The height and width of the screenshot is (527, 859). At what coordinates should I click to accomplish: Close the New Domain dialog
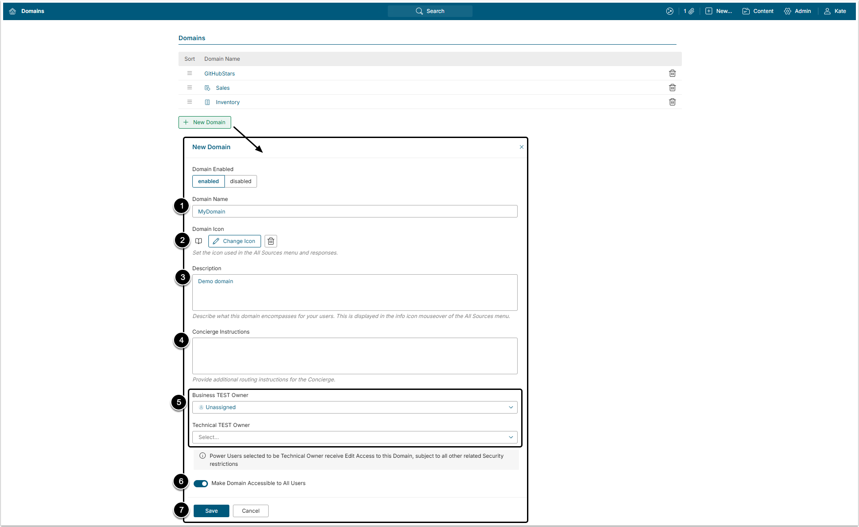(x=522, y=147)
